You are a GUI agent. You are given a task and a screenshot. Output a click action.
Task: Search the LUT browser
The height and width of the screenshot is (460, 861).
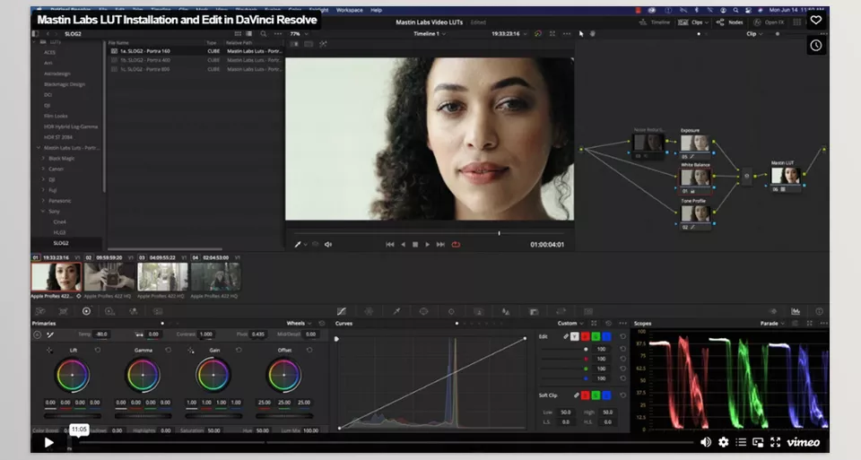[264, 33]
